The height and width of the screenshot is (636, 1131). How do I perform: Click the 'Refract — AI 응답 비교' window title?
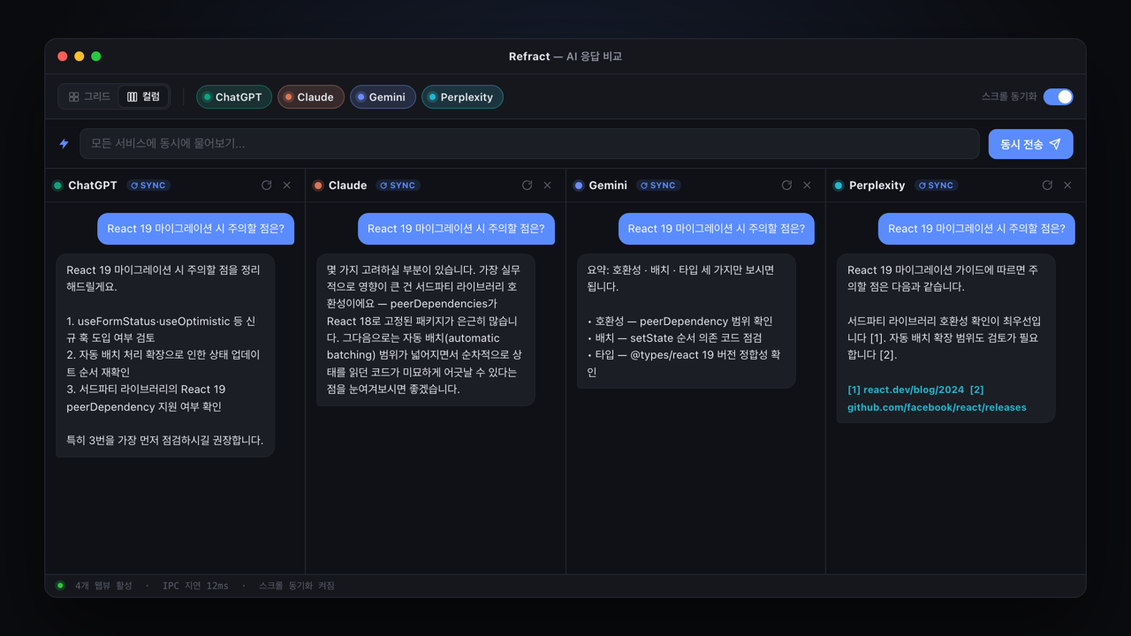click(565, 57)
